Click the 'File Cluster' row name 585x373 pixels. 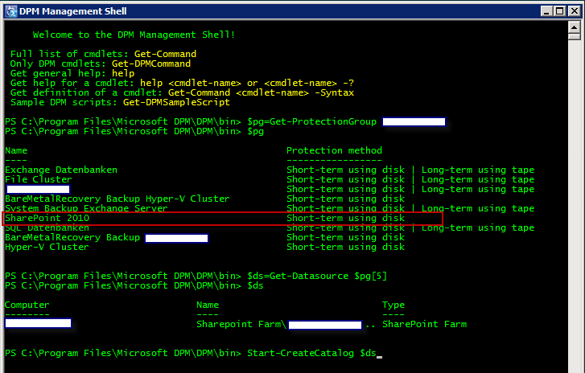tap(38, 179)
